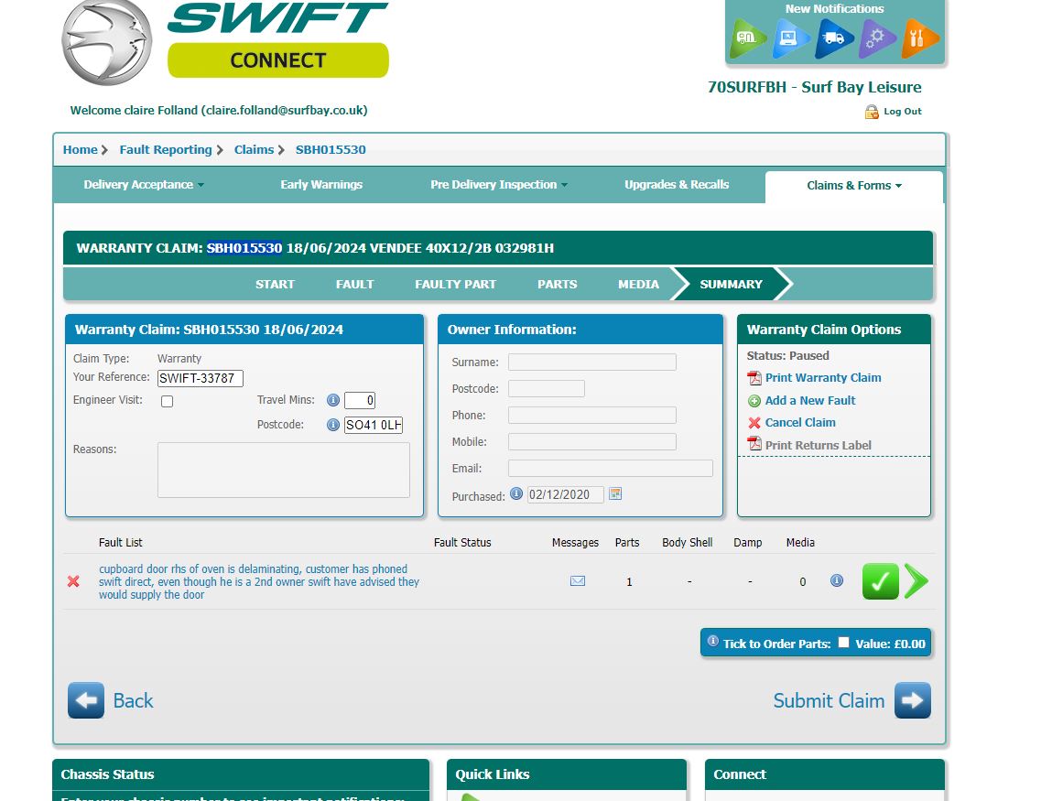Click the green arrow to open fault
1052x801 pixels.
click(x=916, y=581)
